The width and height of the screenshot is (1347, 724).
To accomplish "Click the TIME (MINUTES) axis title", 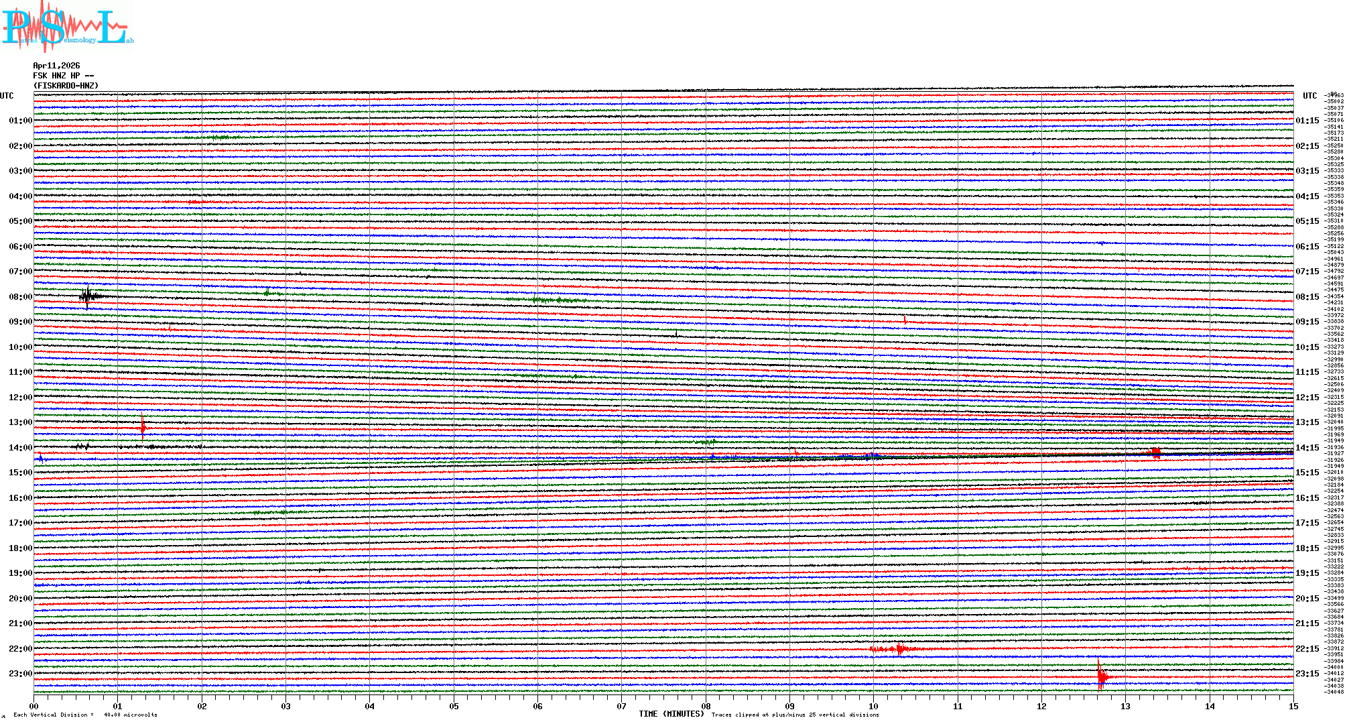I will coord(671,714).
